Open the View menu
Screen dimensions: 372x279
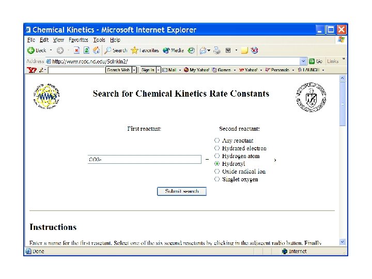point(58,40)
